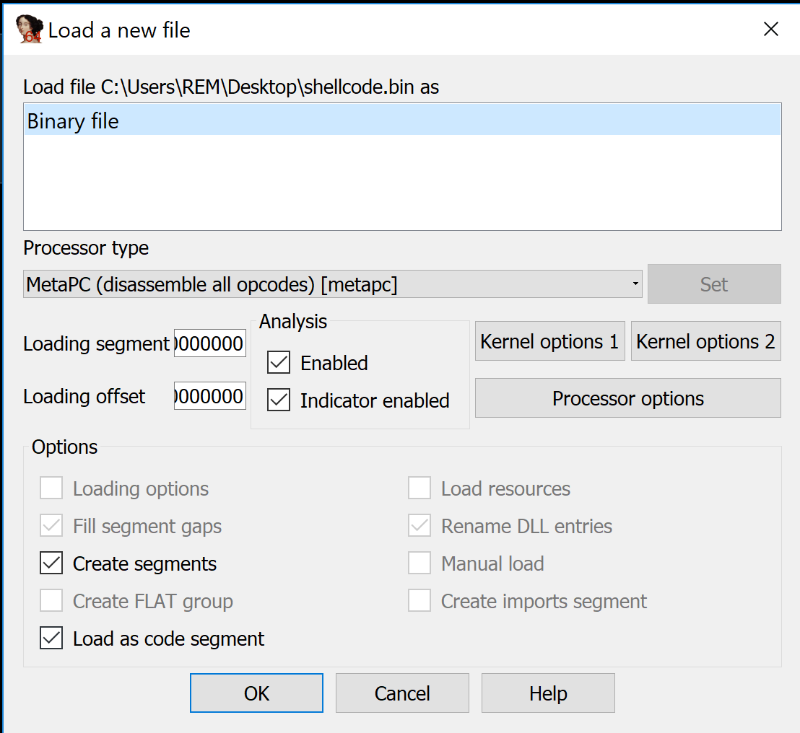Open Kernel options 1
The height and width of the screenshot is (733, 800).
click(x=549, y=341)
